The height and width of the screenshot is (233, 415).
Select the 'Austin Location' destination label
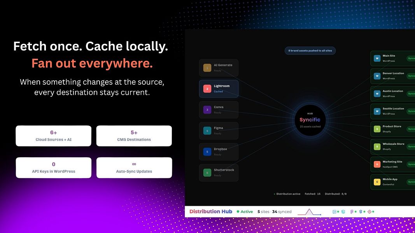(x=393, y=91)
